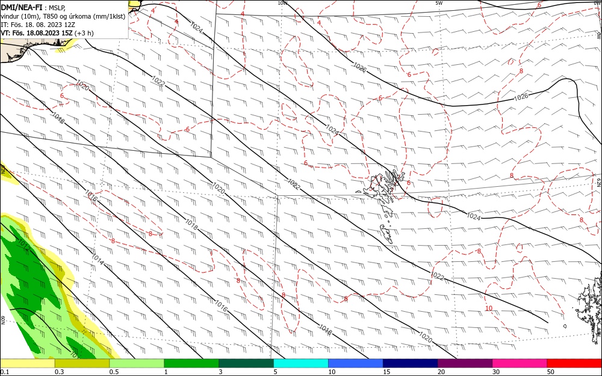Image resolution: width=602 pixels, height=376 pixels.
Task: Click the '1014' isobar label
Action: pyautogui.click(x=98, y=259)
